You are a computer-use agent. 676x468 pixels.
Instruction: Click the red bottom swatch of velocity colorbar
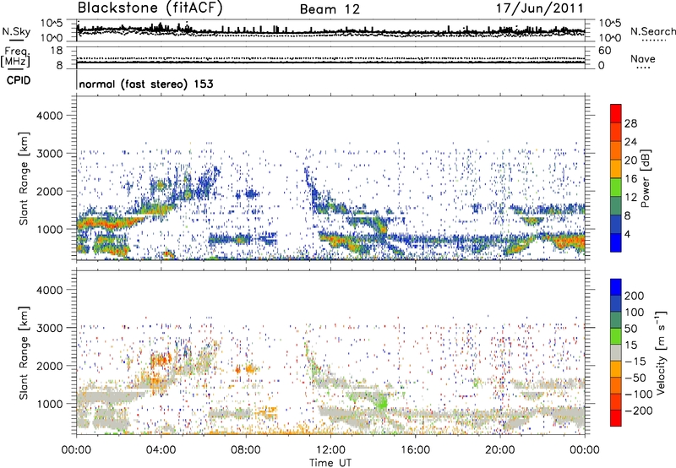click(x=616, y=418)
